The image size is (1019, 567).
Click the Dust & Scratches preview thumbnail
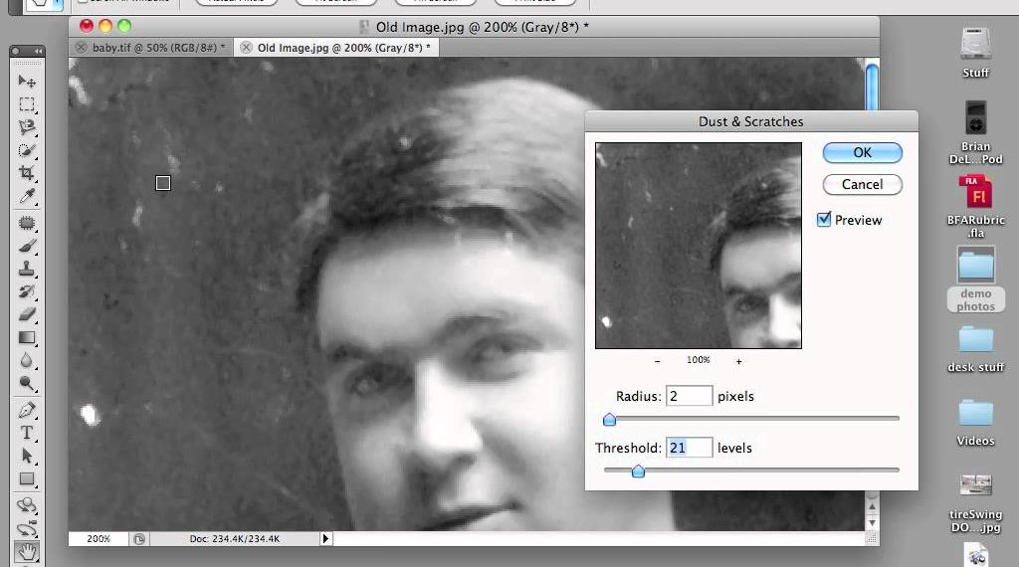point(699,246)
